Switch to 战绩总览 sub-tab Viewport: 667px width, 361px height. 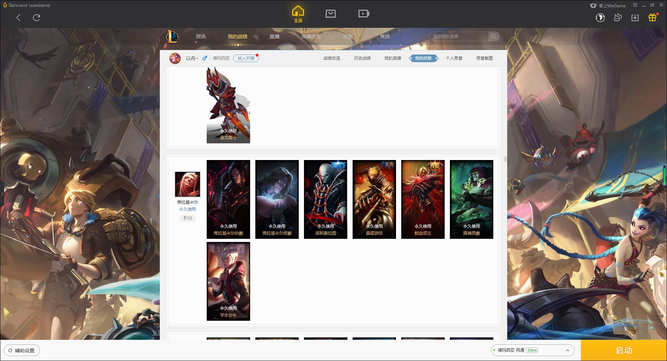pyautogui.click(x=332, y=58)
